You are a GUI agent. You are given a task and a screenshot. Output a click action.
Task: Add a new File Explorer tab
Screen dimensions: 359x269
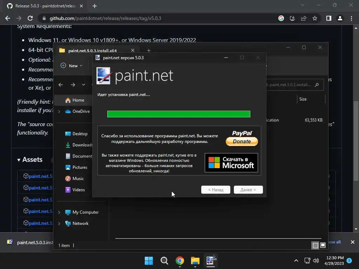point(149,50)
